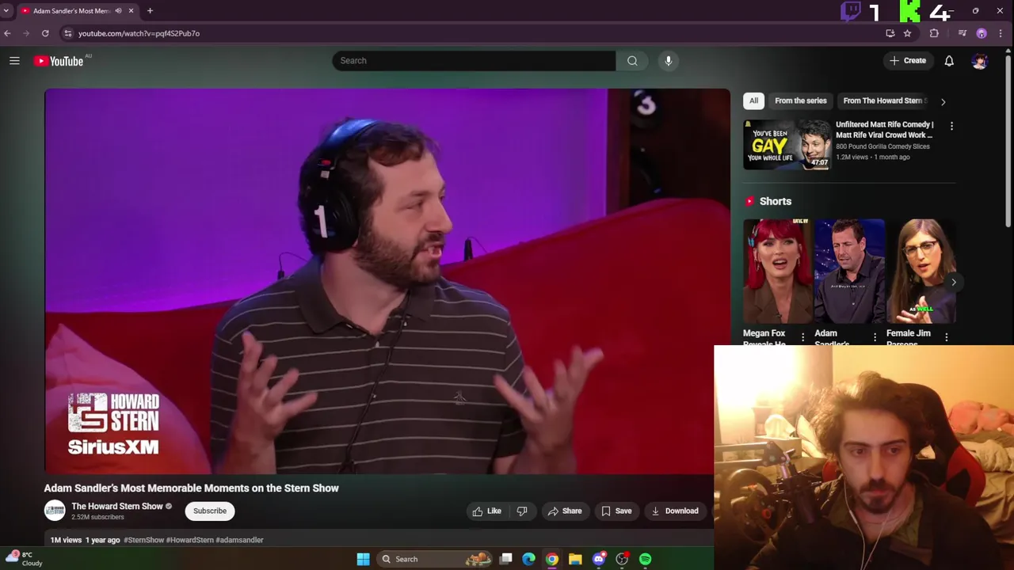Open options for Female Jim Parsons short
This screenshot has width=1014, height=570.
click(946, 337)
